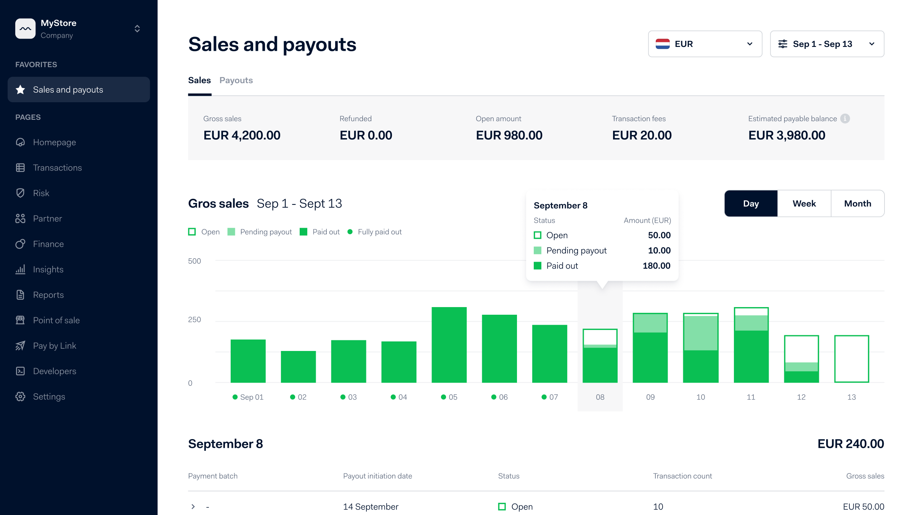915x515 pixels.
Task: Click the Risk shield icon
Action: 20,193
